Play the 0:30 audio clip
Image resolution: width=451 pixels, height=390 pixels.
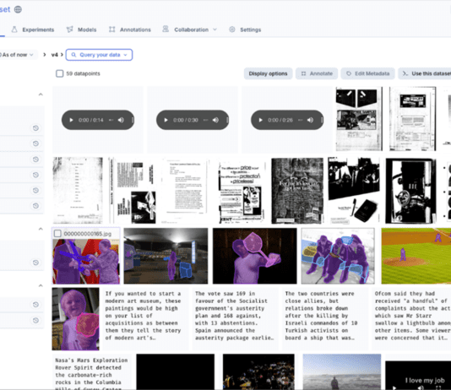(x=166, y=120)
